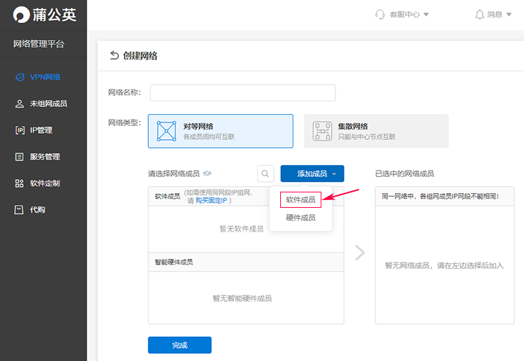This screenshot has width=524, height=361.
Task: Click the search magnifier button
Action: (265, 174)
